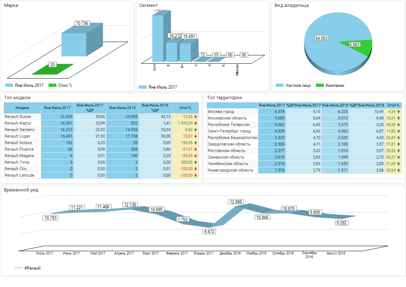Click the 1.939,30 deviation value
The width and height of the screenshot is (406, 287).
(x=185, y=123)
